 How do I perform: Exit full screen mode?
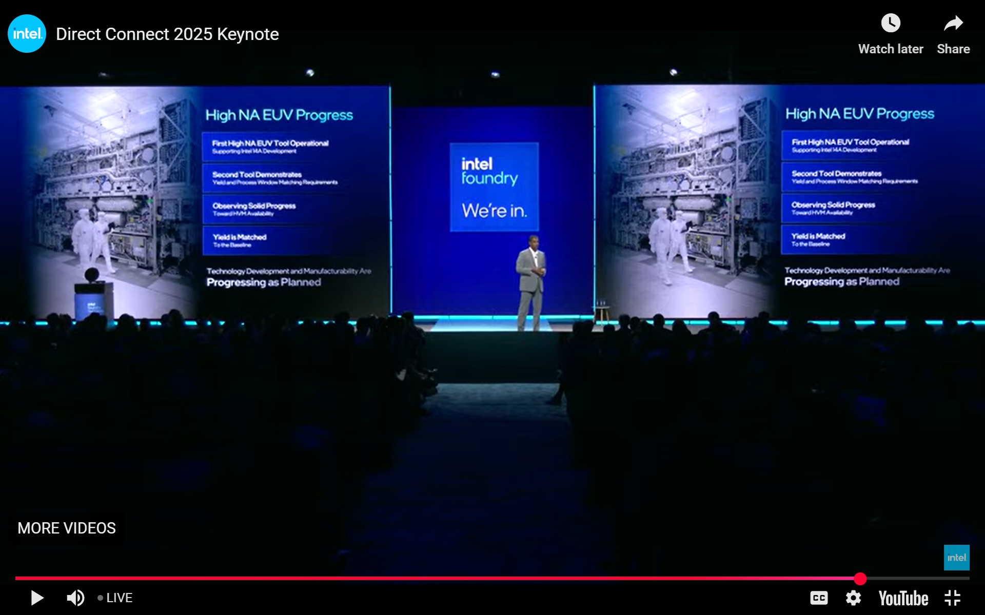pos(953,598)
